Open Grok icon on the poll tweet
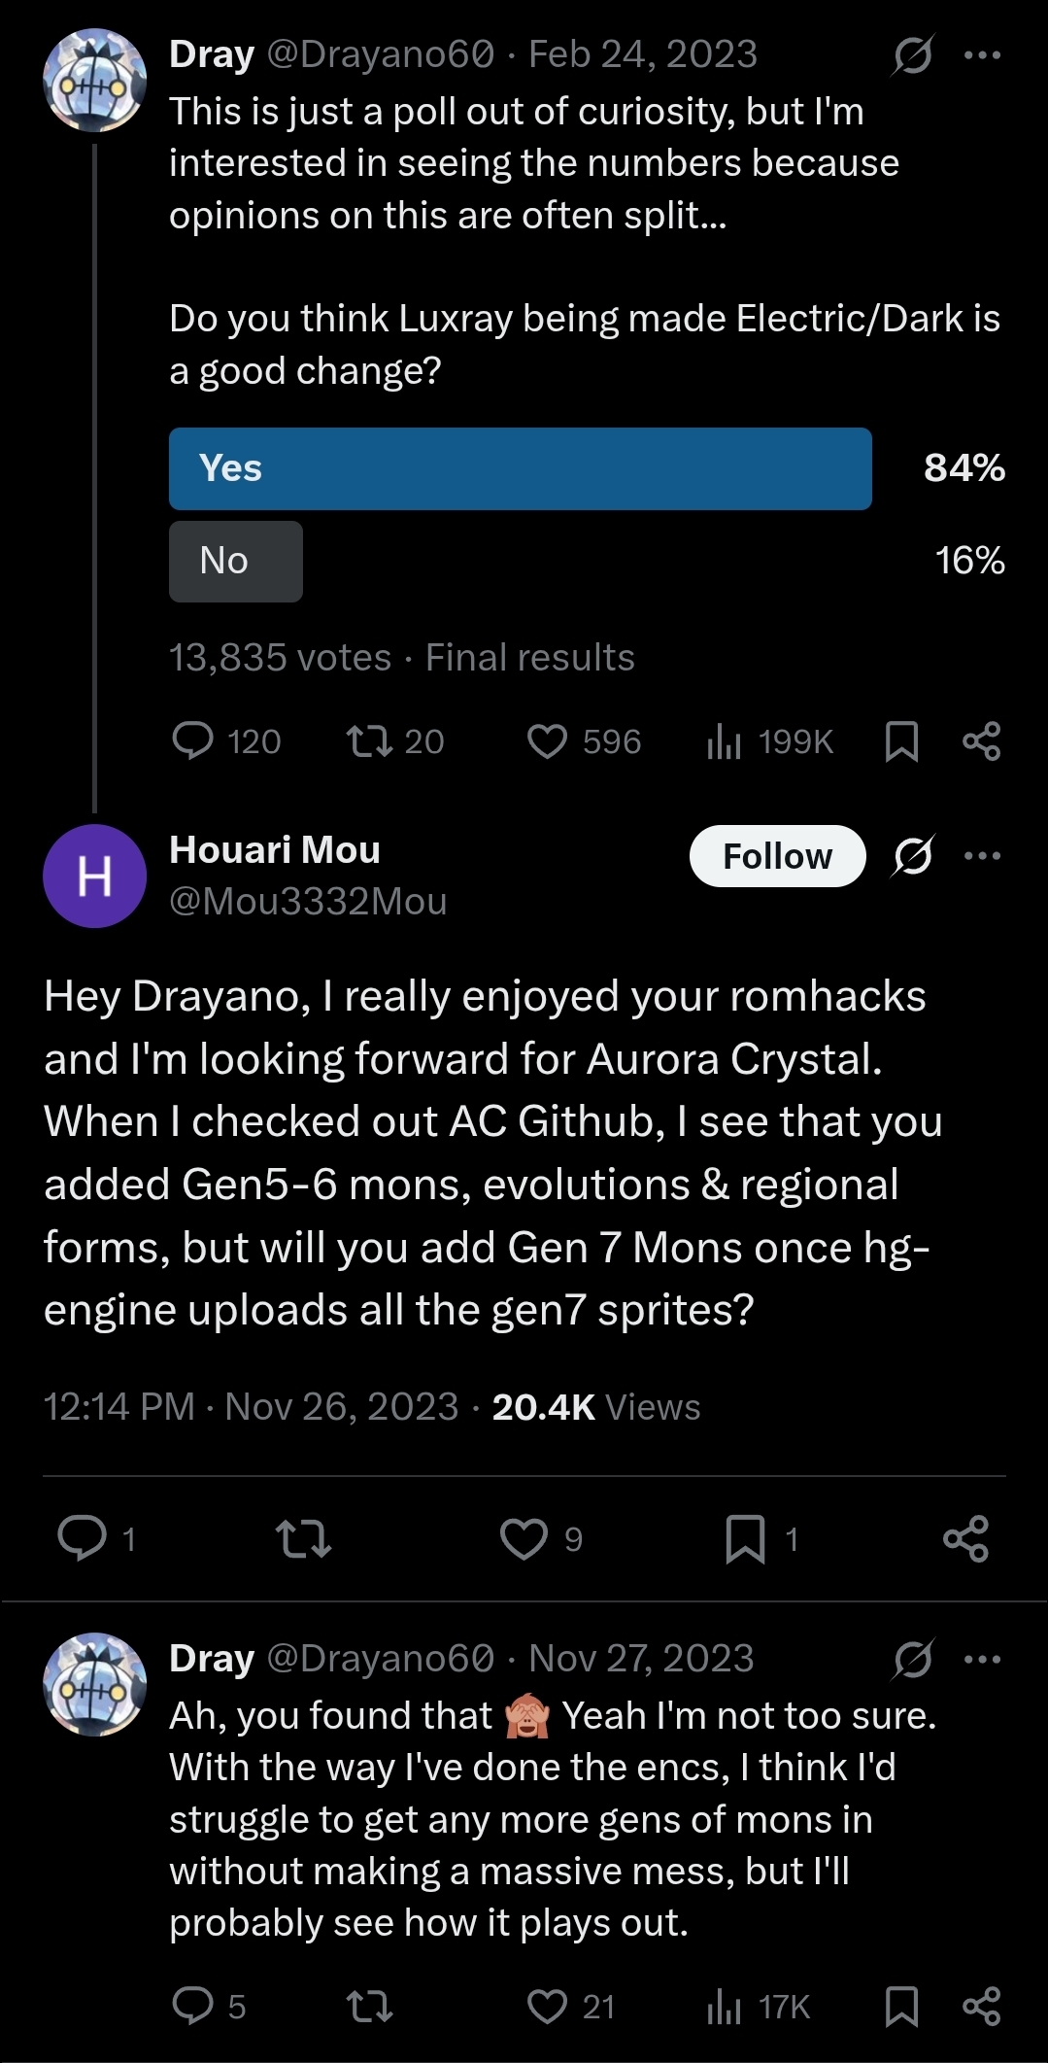1048x2063 pixels. (913, 54)
